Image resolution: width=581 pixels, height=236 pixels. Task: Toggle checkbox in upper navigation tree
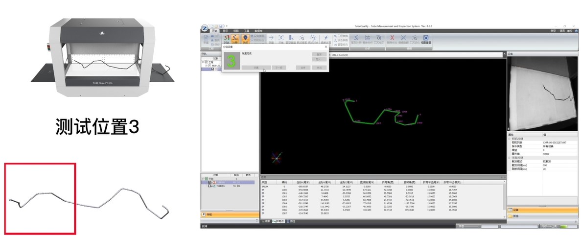pyautogui.click(x=212, y=69)
